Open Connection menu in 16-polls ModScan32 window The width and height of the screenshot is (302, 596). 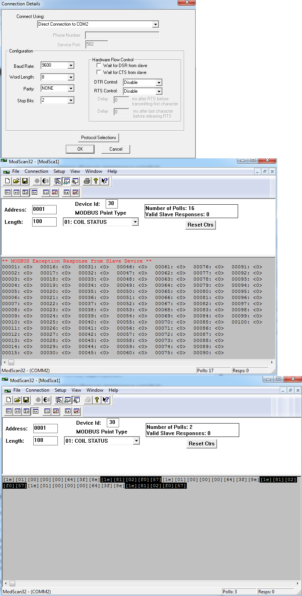click(x=36, y=171)
